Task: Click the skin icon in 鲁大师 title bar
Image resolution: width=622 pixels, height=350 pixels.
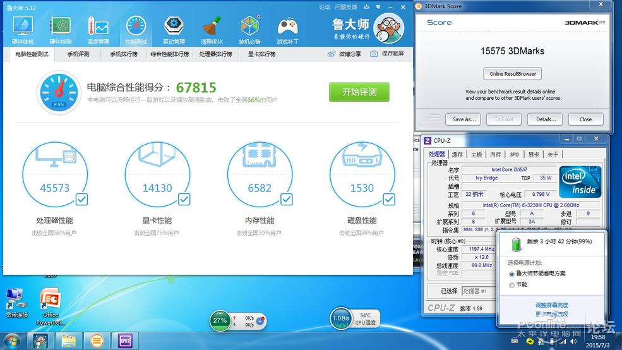Action: (x=366, y=7)
